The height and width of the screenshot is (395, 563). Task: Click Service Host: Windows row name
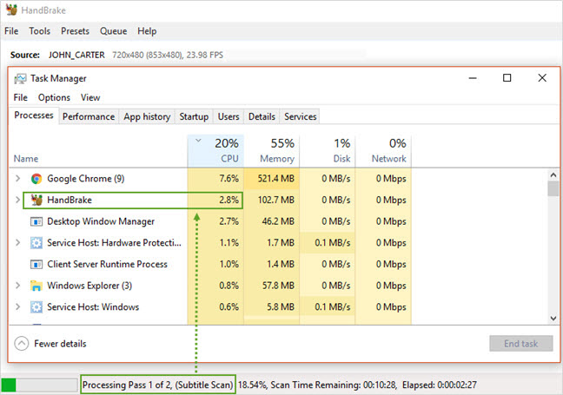(93, 307)
